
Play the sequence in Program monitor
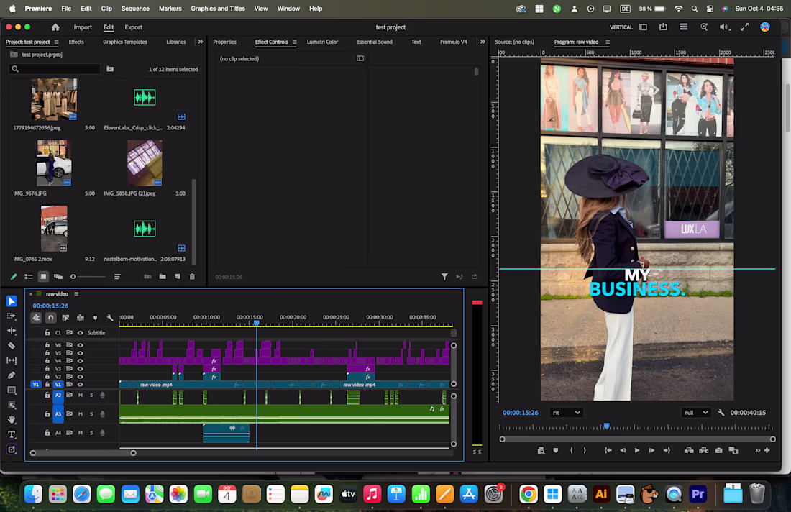[636, 450]
